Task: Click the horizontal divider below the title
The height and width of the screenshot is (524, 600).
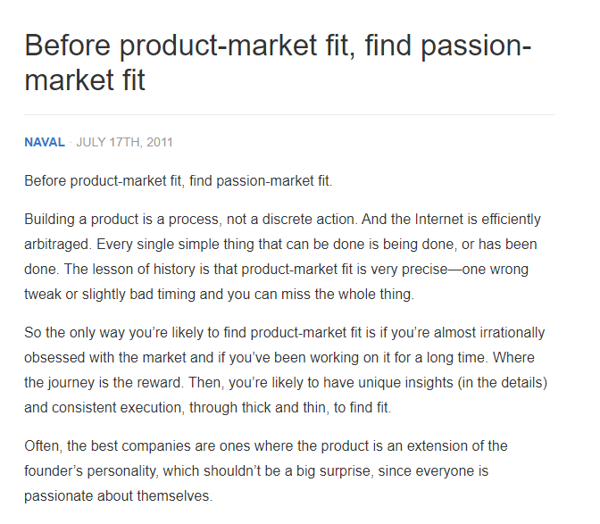Action: [x=289, y=115]
